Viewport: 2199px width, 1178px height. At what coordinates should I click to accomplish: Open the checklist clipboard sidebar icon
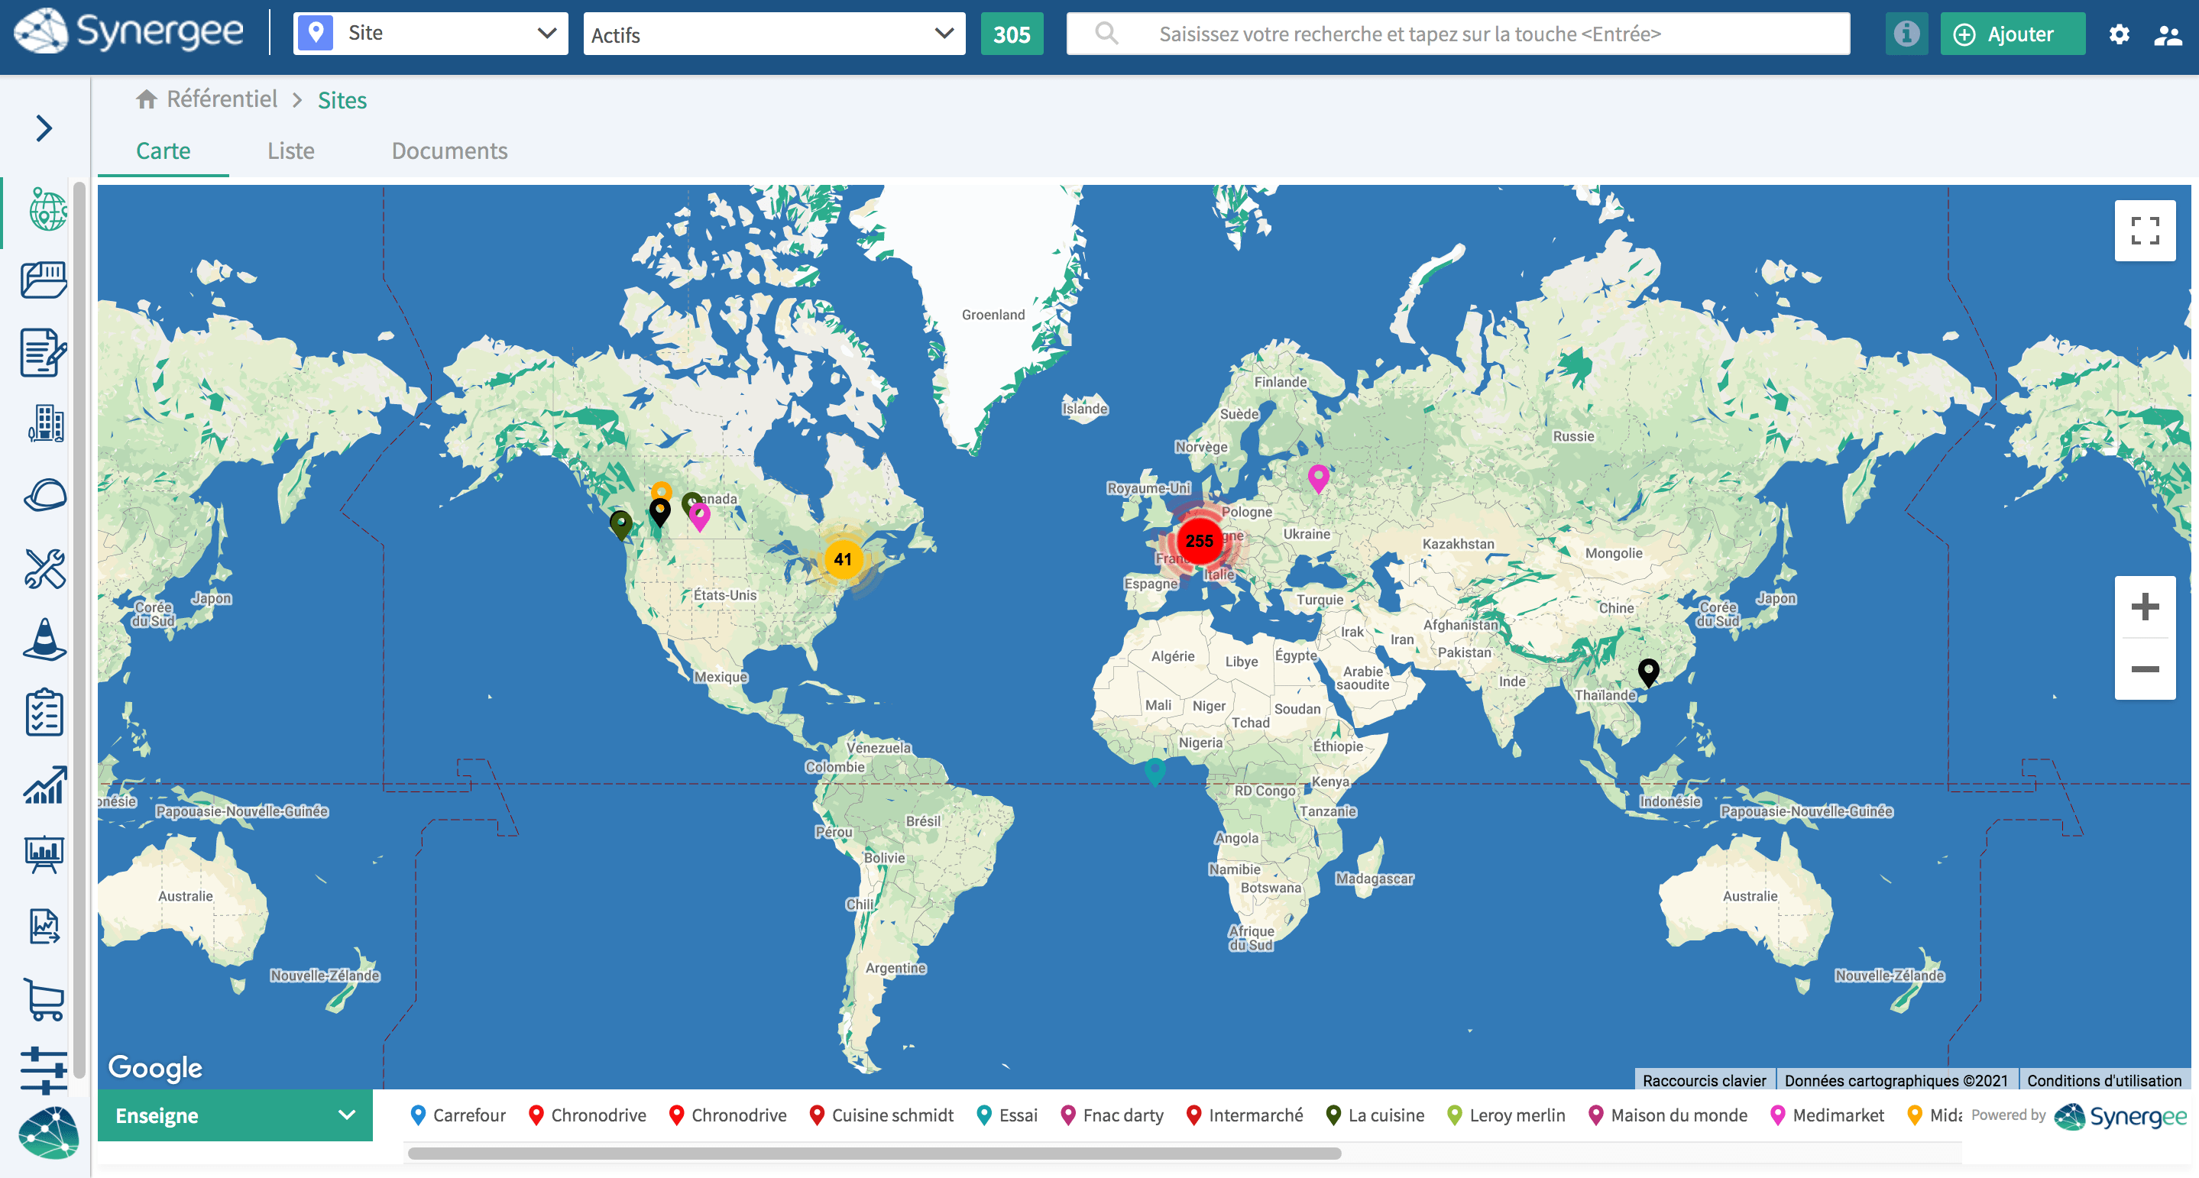tap(44, 712)
